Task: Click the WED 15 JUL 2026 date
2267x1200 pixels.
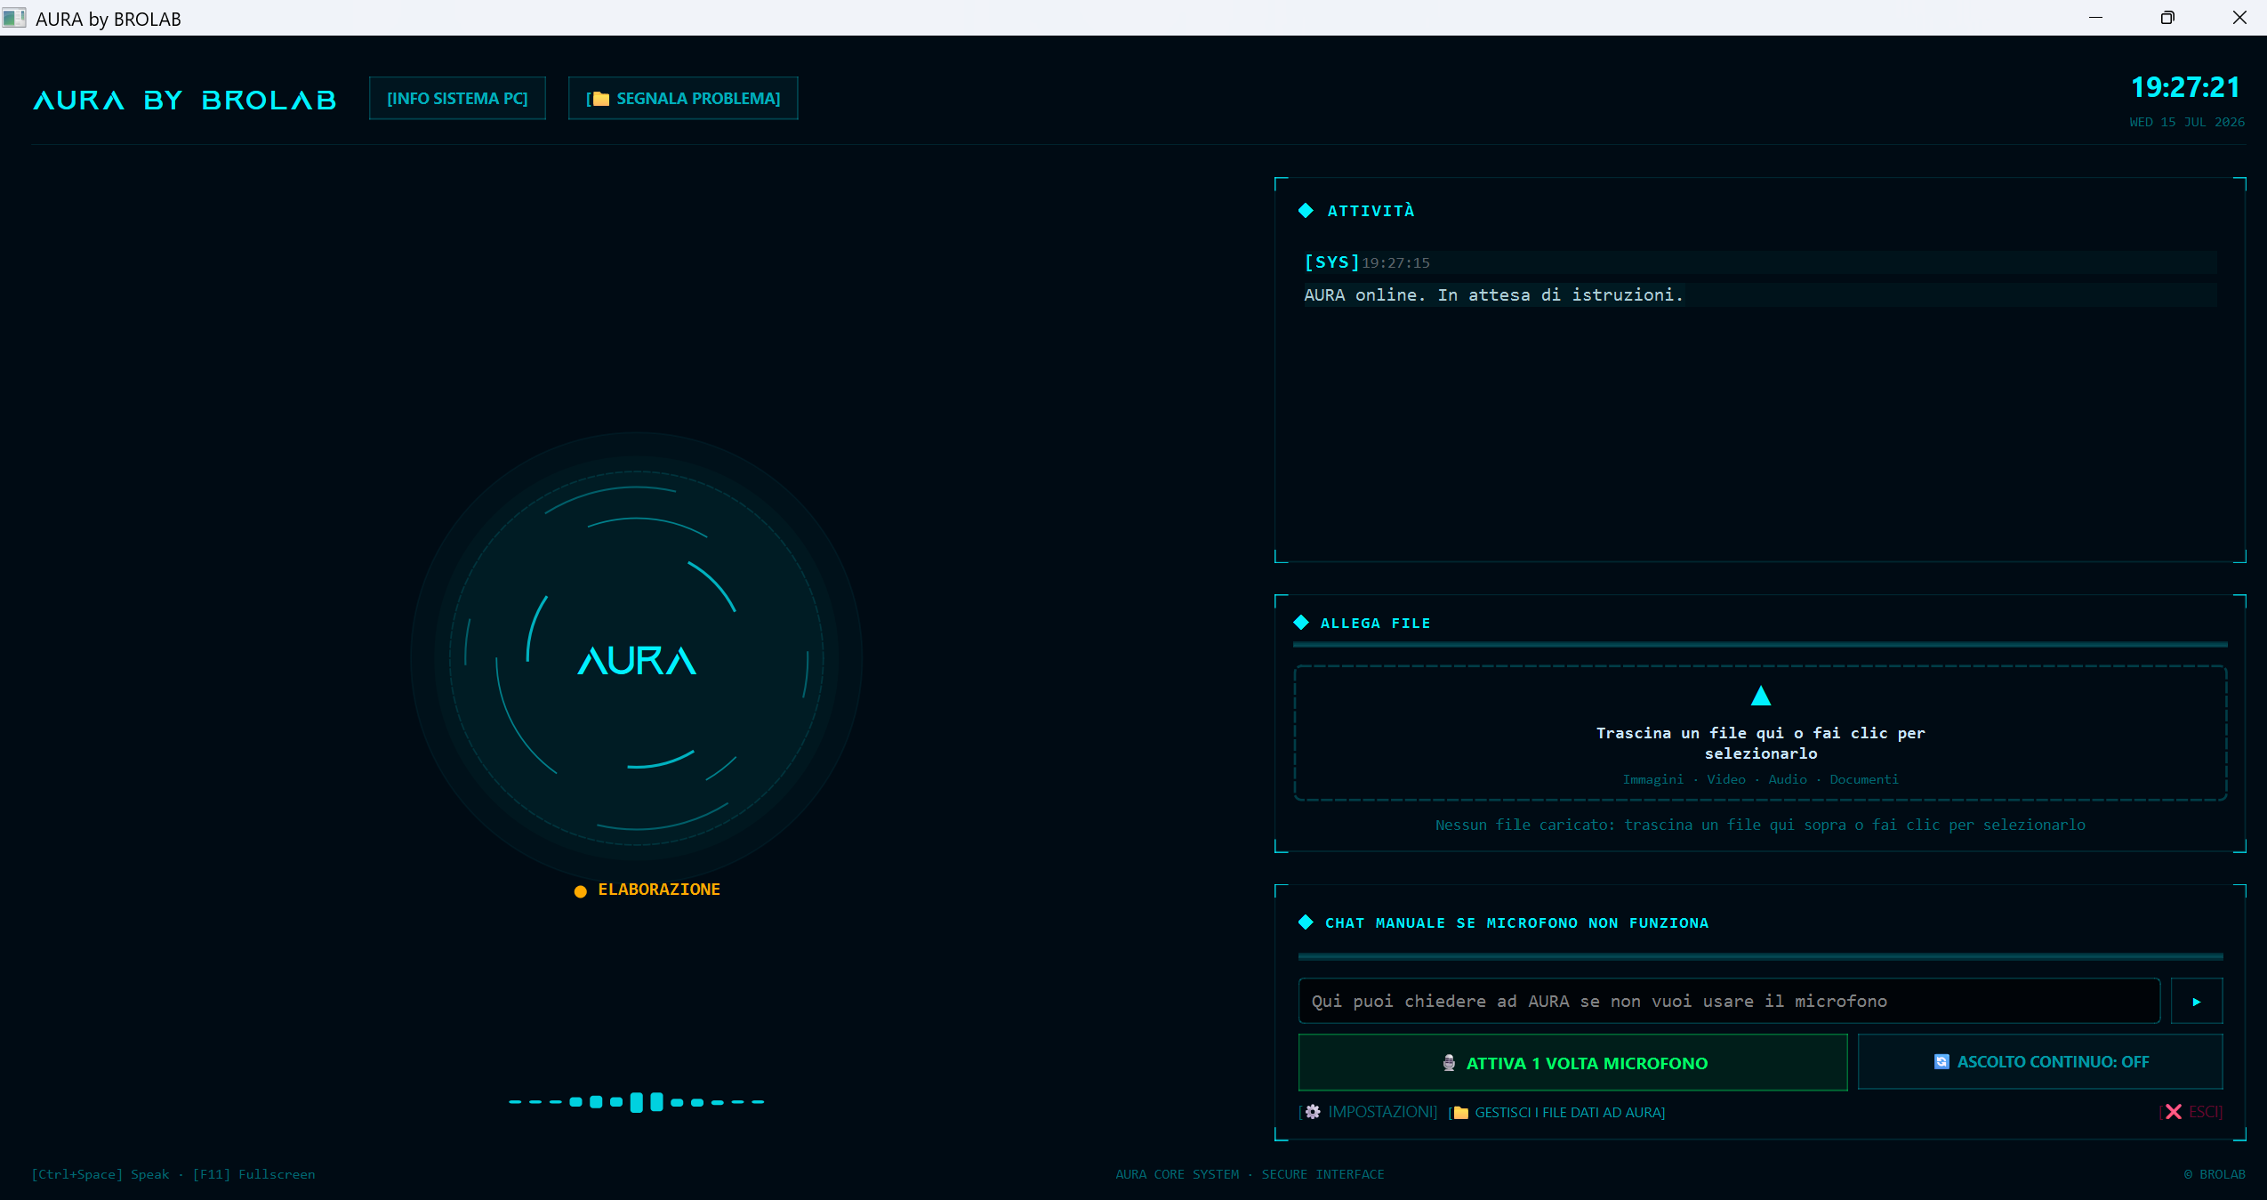Action: click(x=2187, y=122)
